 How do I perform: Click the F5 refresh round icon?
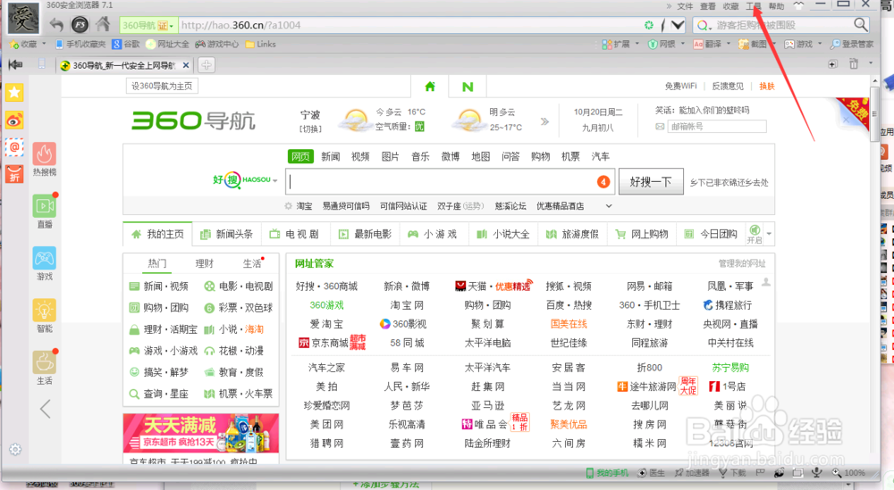point(80,24)
